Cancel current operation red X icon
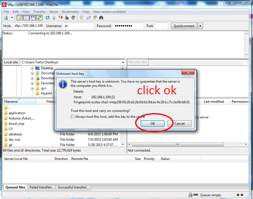This screenshot has width=253, height=199. (60, 17)
